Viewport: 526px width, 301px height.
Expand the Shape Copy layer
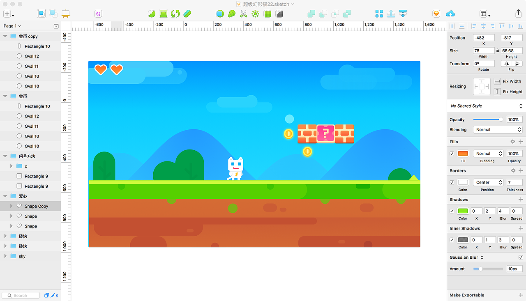pos(12,206)
